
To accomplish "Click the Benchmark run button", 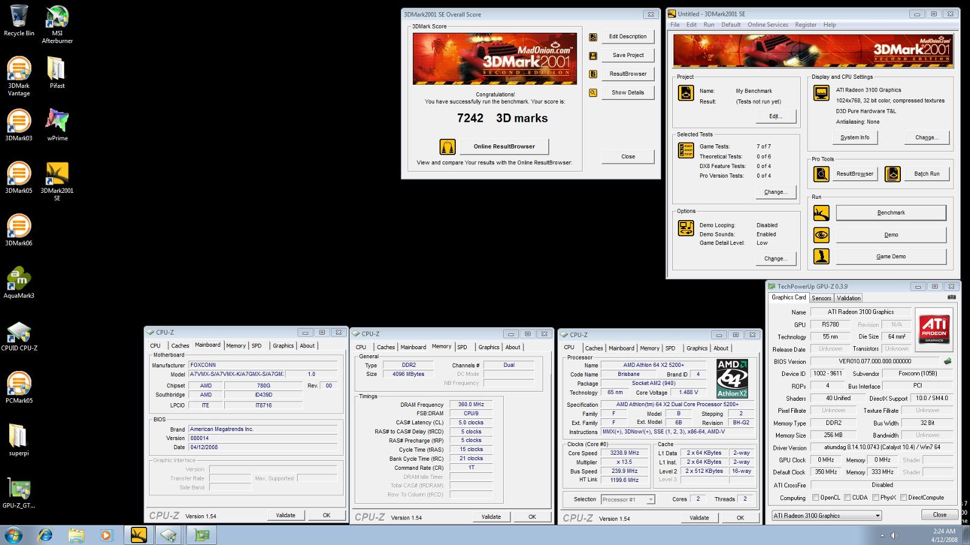I will point(891,213).
